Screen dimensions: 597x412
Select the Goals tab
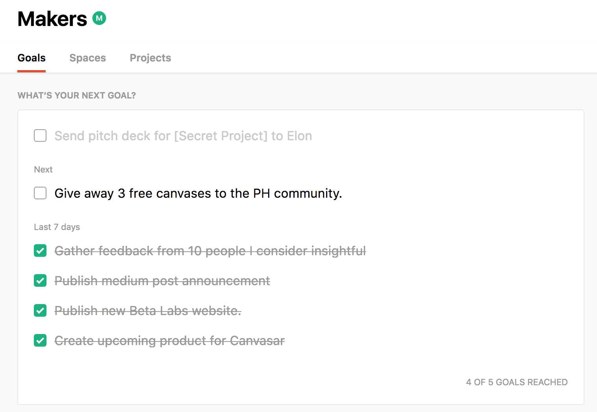(32, 58)
